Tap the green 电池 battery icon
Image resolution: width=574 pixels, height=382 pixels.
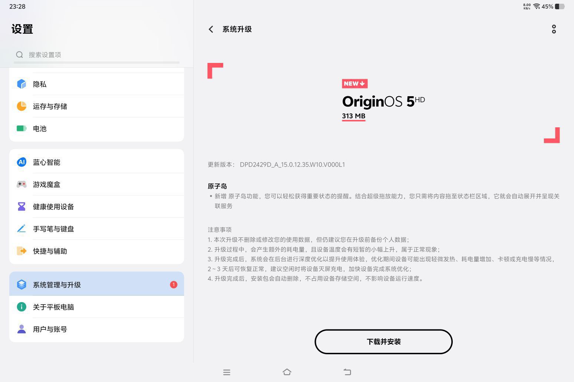tap(22, 128)
